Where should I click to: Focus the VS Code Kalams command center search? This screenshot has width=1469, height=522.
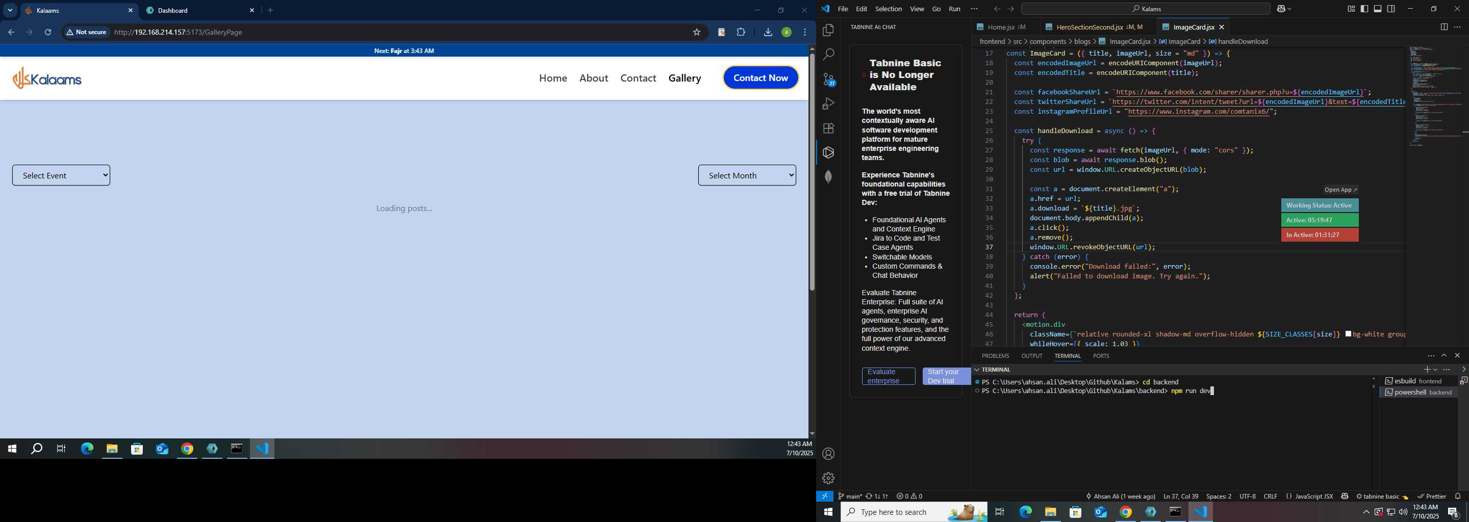(x=1146, y=9)
